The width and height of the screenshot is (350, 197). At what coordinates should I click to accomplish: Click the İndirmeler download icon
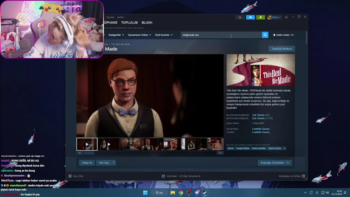coord(163,176)
